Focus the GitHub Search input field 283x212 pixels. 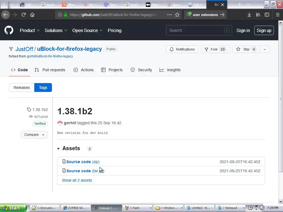click(x=199, y=30)
